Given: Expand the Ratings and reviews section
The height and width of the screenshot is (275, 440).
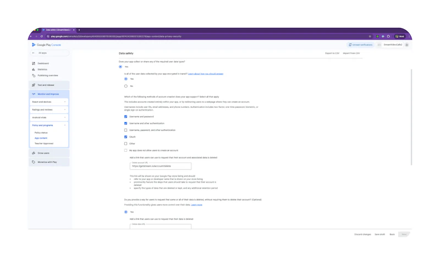Looking at the screenshot, I should 49,109.
